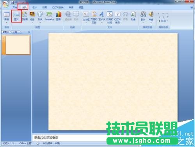Click the Save icon in quick access toolbar
The height and width of the screenshot is (147, 195).
[13, 2]
